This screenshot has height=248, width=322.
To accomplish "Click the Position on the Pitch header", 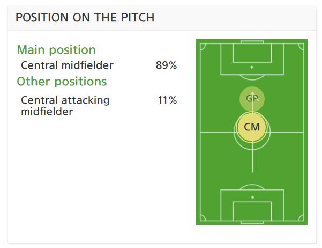I will coord(85,17).
